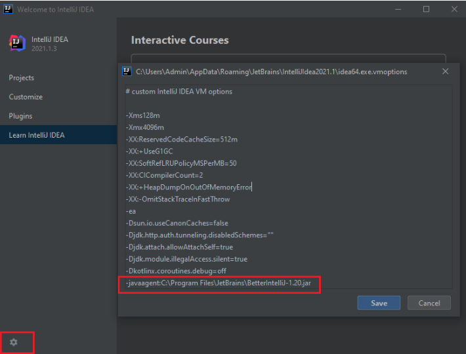Save the VM options file
This screenshot has height=354, width=466.
(x=379, y=303)
